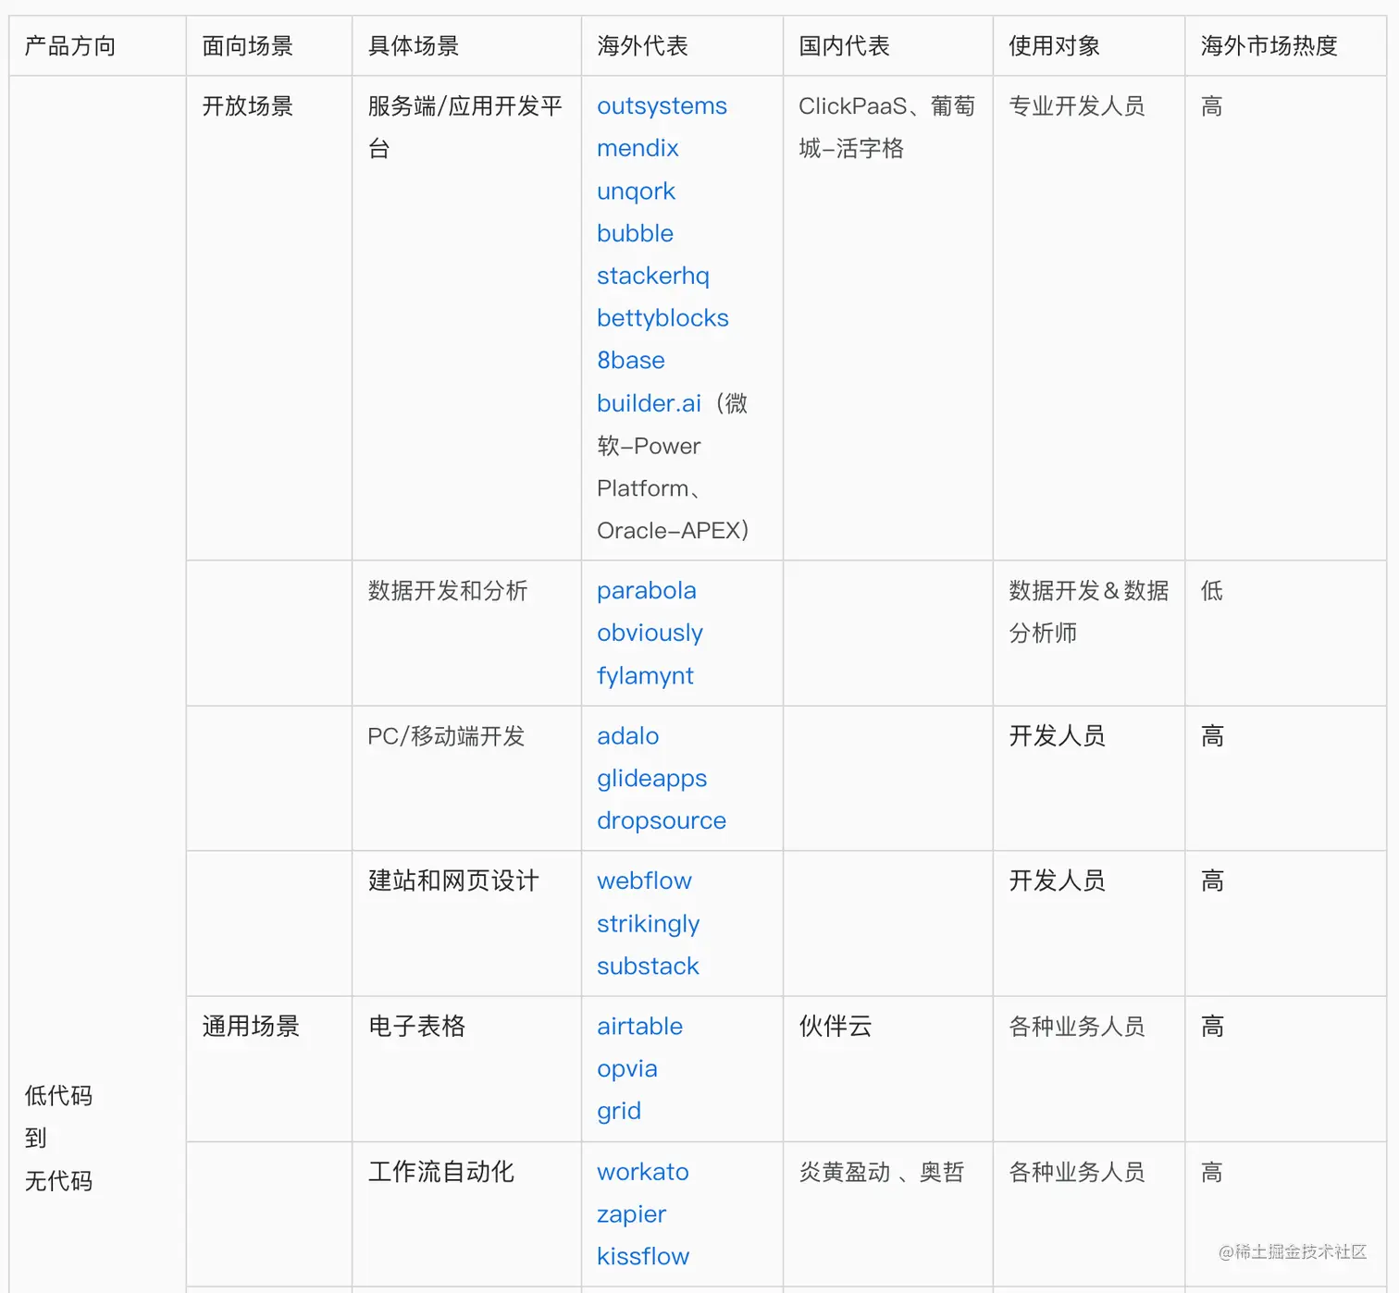Viewport: 1399px width, 1293px height.
Task: Select the 使用对象 column header
Action: [1089, 45]
